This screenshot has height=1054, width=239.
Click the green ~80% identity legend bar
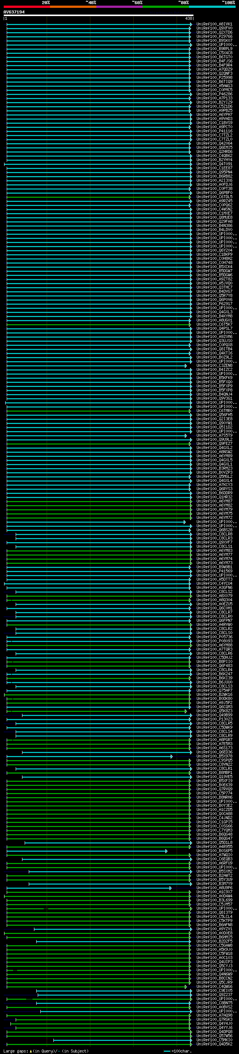166,7
